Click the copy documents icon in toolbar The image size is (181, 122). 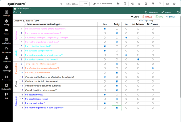tap(153, 4)
